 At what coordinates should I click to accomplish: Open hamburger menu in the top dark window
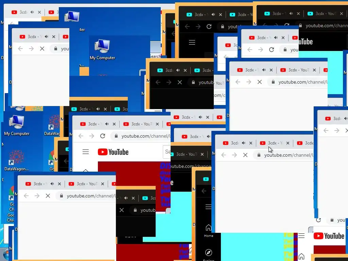pos(192,42)
